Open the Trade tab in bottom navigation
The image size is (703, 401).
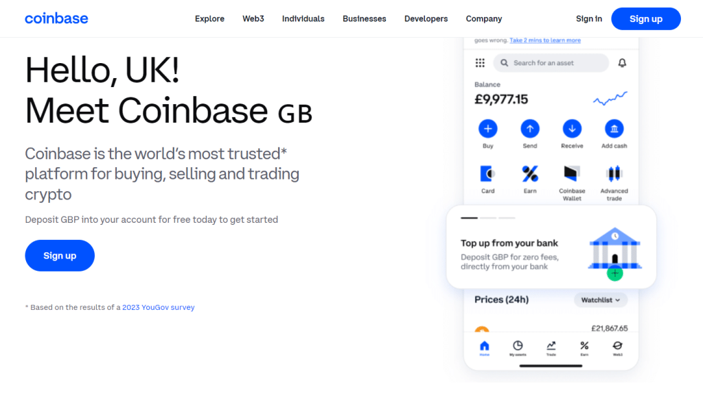pos(551,346)
